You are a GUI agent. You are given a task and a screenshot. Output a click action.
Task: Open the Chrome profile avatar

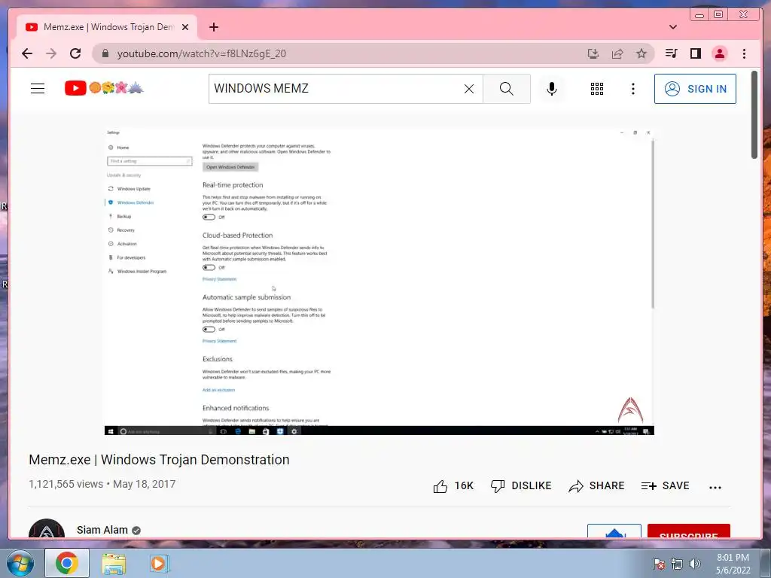coord(719,53)
